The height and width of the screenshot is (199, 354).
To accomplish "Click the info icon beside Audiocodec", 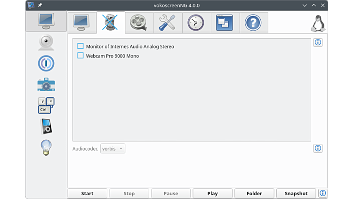I will 318,149.
